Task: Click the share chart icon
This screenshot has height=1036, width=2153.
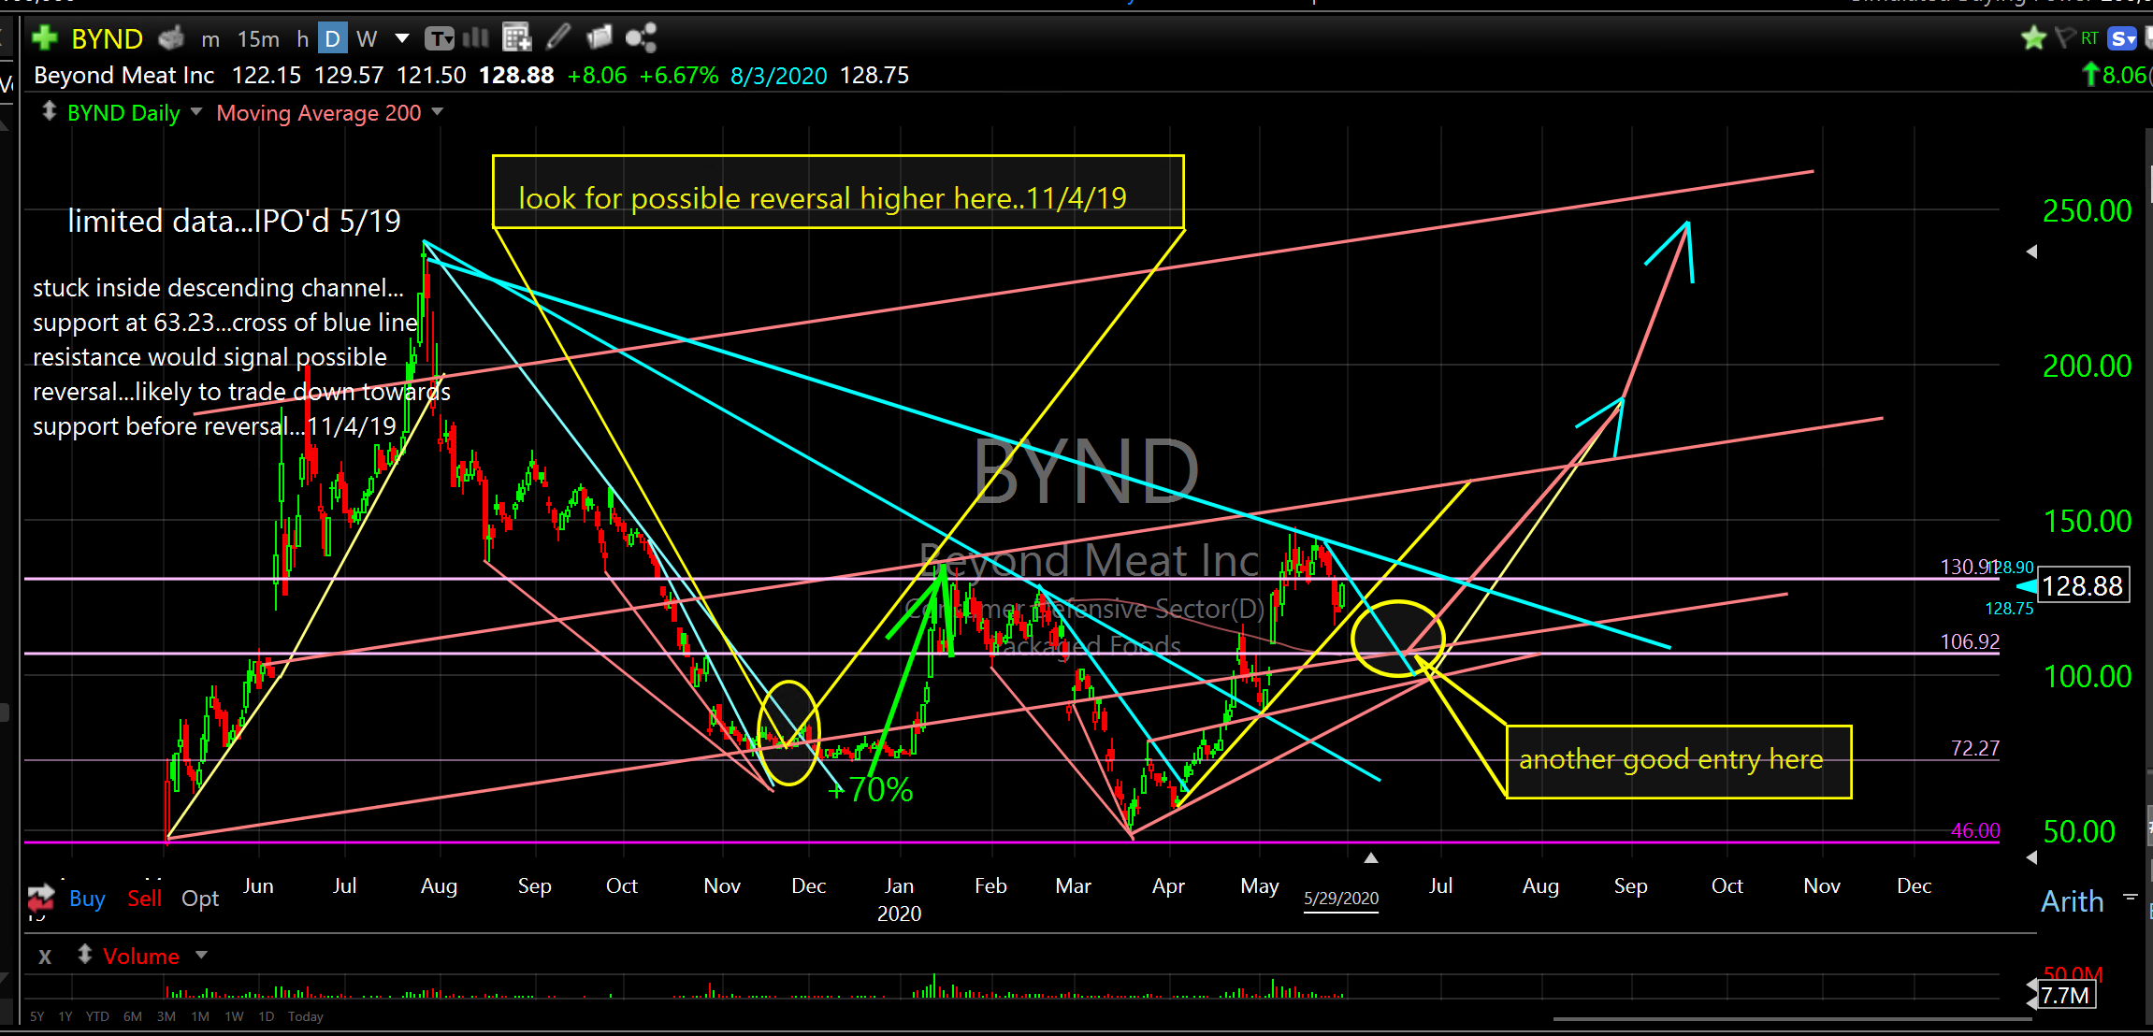Action: (x=641, y=38)
